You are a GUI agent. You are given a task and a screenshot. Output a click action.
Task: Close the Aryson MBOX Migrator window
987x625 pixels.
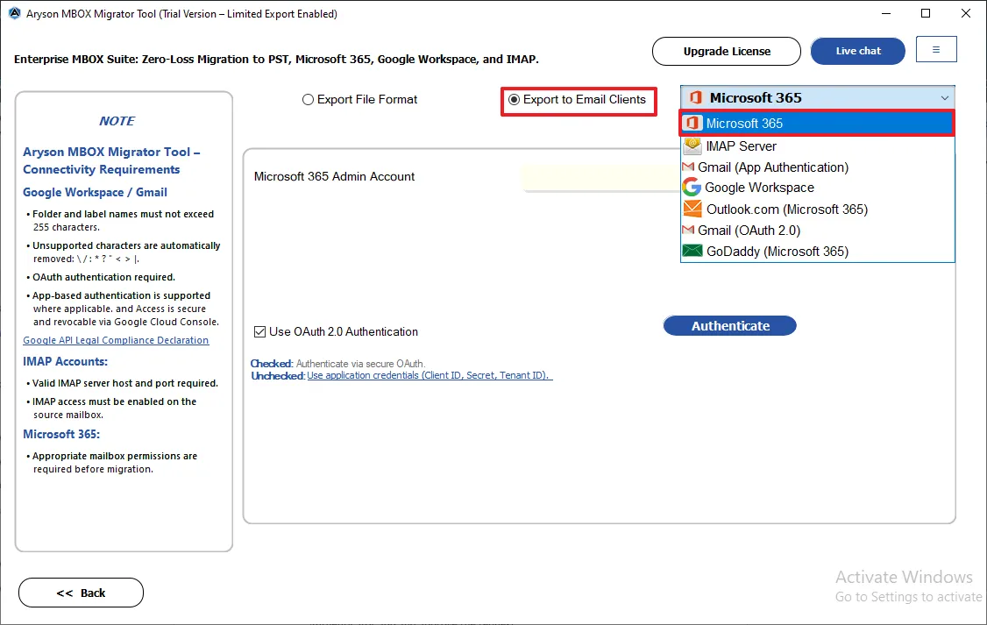[x=966, y=13]
